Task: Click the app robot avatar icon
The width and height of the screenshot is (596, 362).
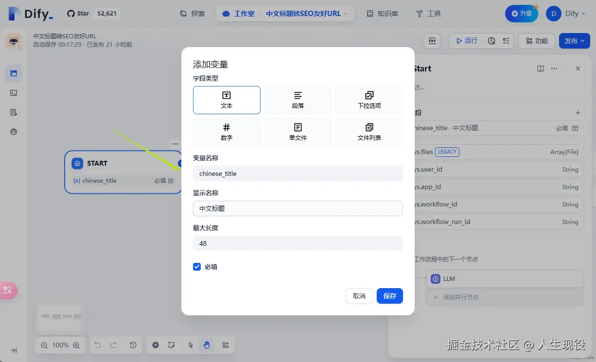Action: pos(14,41)
